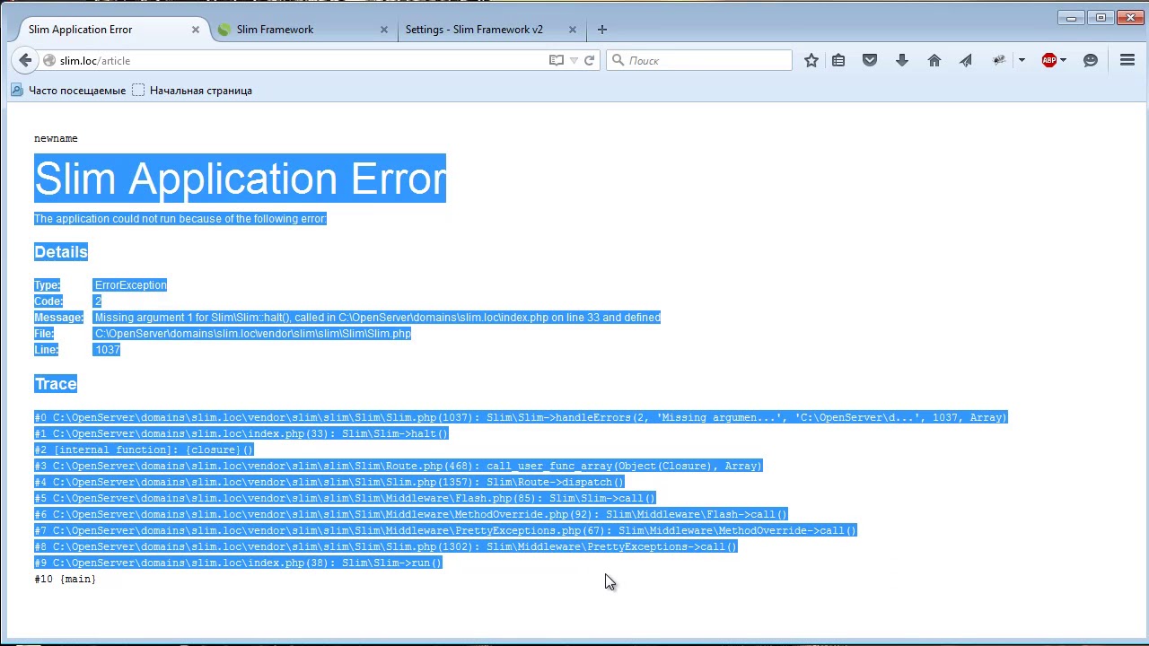Open the Downloads panel arrow icon

coord(902,60)
